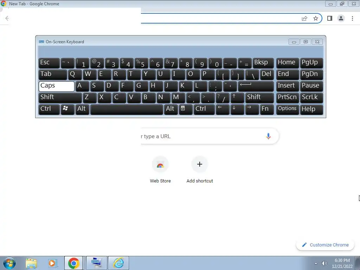Image resolution: width=360 pixels, height=270 pixels.
Task: Show hidden tray icons arrow
Action: click(316, 263)
